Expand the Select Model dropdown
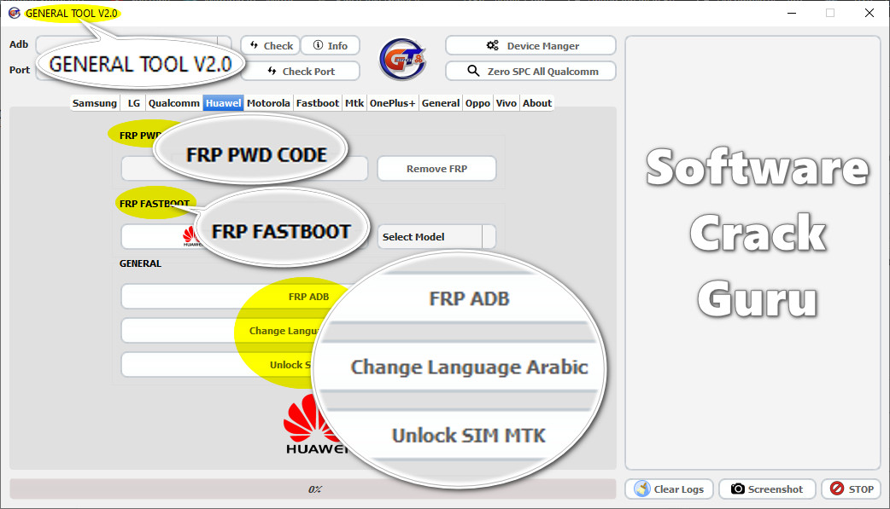890x509 pixels. point(436,236)
